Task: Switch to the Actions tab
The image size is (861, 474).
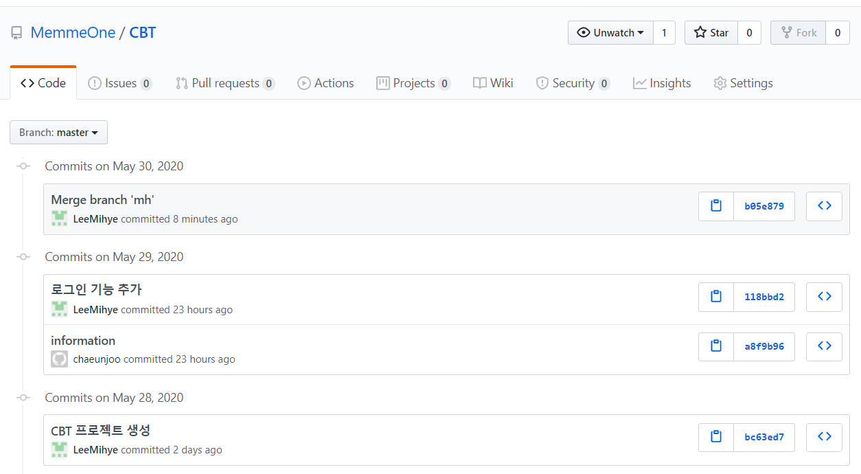Action: tap(325, 83)
